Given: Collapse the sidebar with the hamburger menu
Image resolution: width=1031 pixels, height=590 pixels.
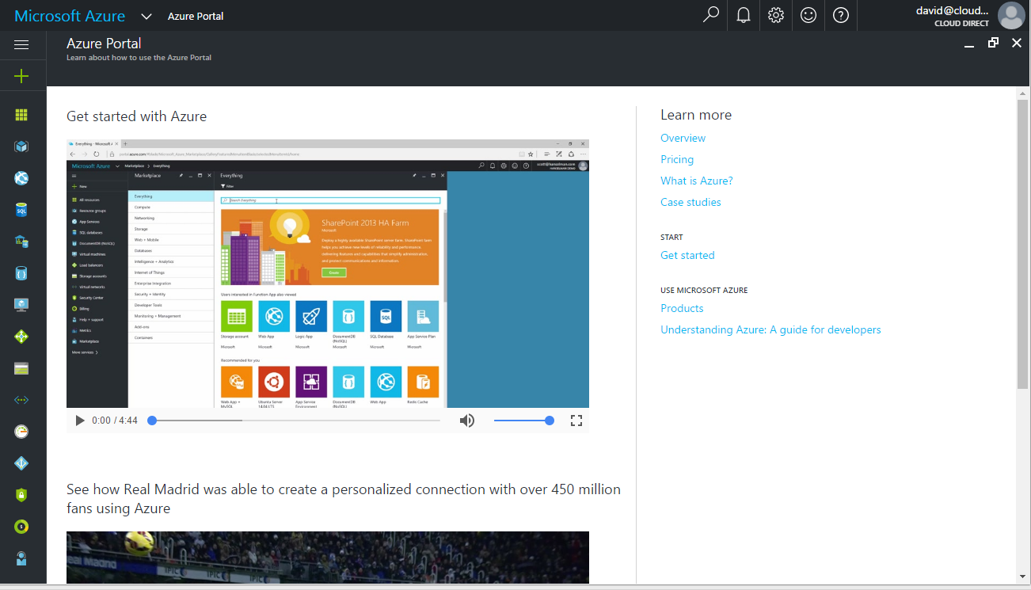Looking at the screenshot, I should pos(21,44).
